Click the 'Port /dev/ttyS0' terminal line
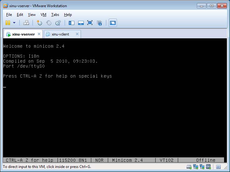The width and height of the screenshot is (230, 172). coord(24,66)
